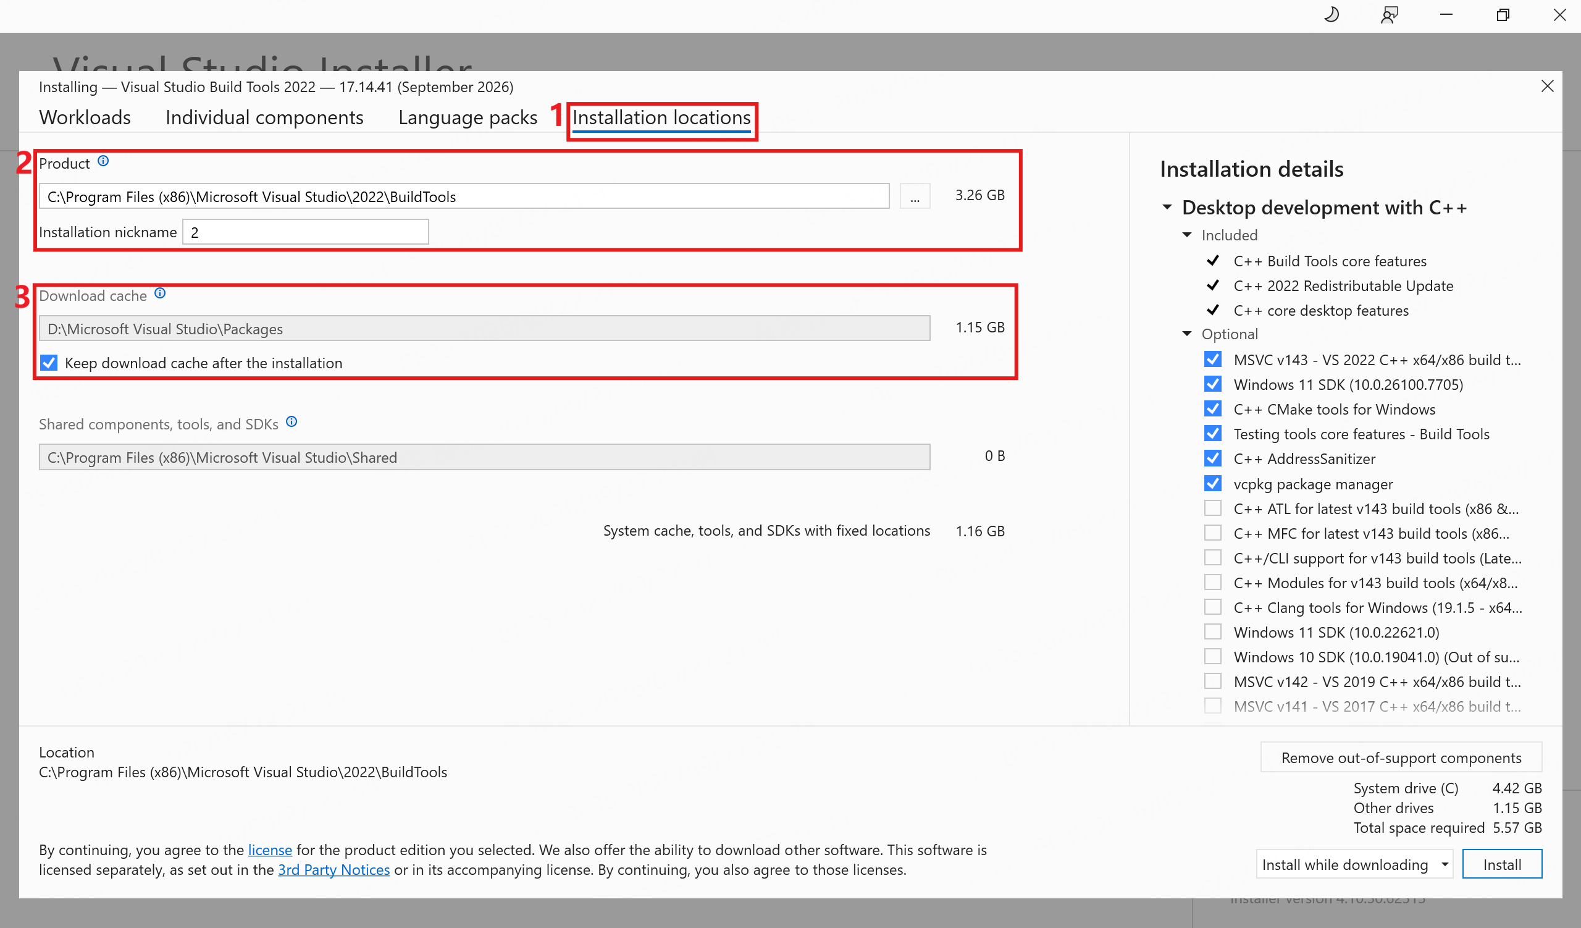Image resolution: width=1581 pixels, height=928 pixels.
Task: Minimize the Visual Studio Installer window
Action: pos(1446,14)
